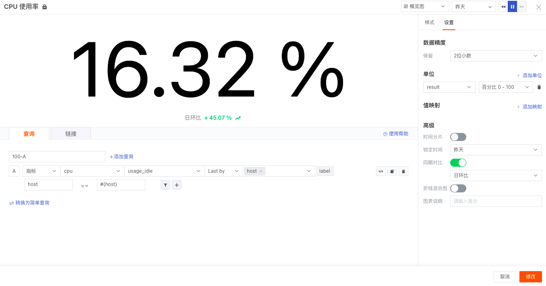Click the fast-forward time playback icon
Screen dimensions: 546x286
pyautogui.click(x=522, y=6)
